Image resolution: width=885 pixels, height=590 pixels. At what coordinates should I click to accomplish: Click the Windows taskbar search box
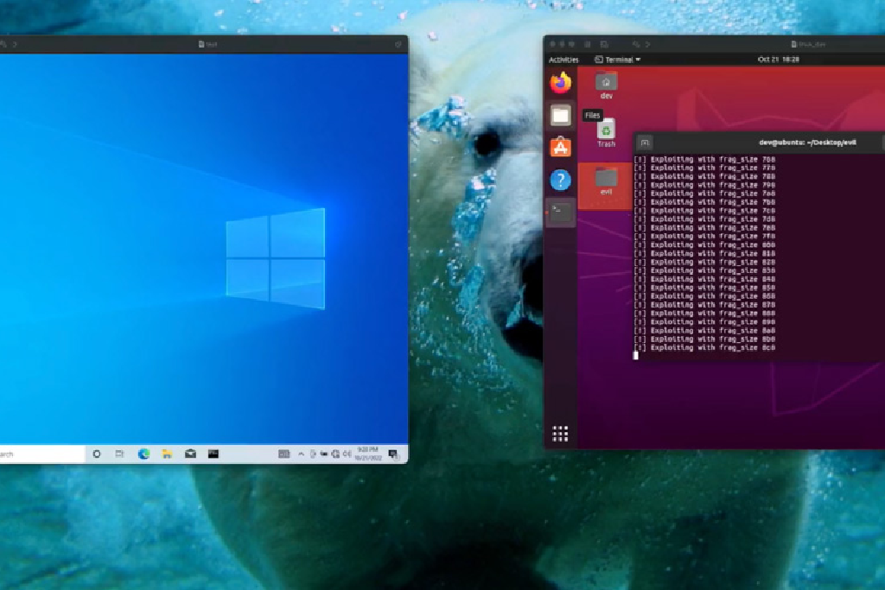click(42, 454)
